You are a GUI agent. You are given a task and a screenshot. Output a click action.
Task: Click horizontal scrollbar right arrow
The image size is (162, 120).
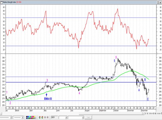point(143,114)
